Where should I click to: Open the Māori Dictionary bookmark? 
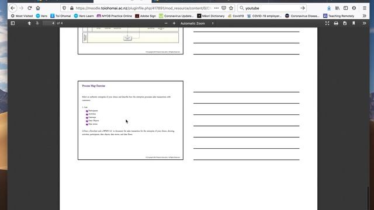210,16
